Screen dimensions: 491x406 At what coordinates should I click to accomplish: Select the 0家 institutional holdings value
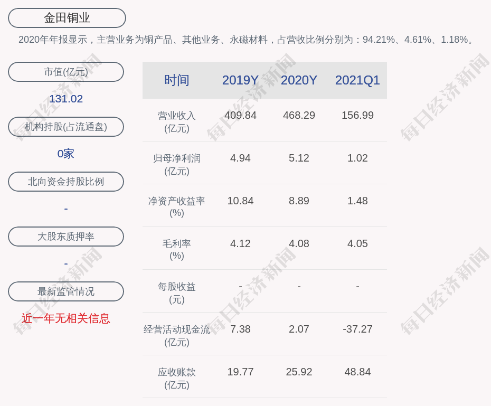[66, 154]
